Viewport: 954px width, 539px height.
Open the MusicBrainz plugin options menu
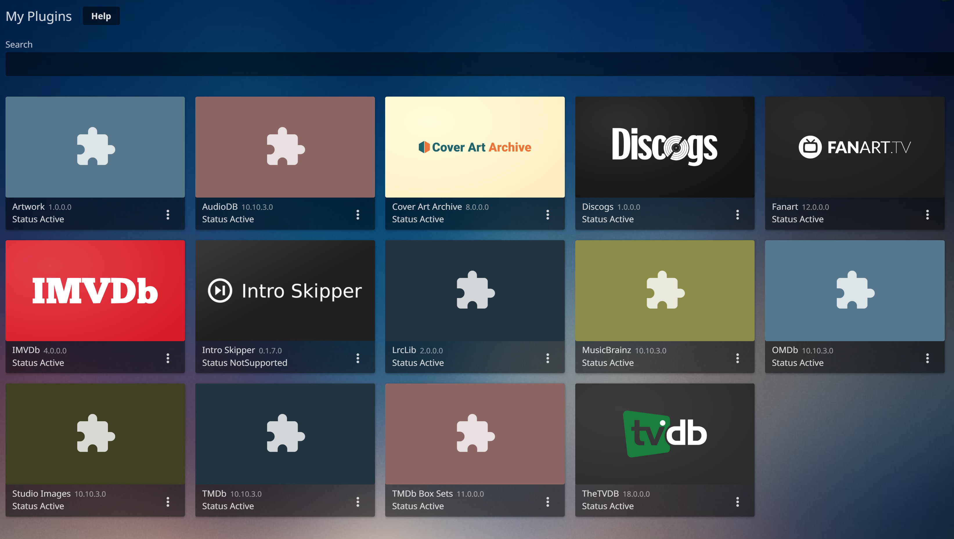coord(737,358)
